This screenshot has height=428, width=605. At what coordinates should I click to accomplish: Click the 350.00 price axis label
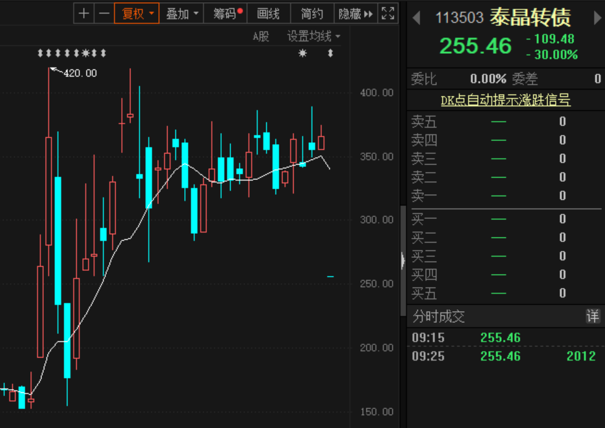(x=376, y=156)
